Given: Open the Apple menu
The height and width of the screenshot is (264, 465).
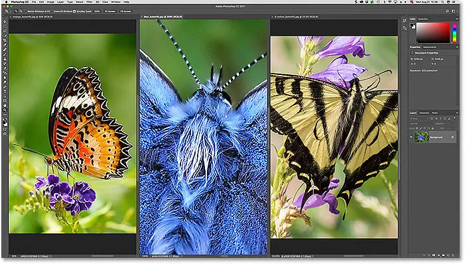Looking at the screenshot, I should (x=6, y=2).
